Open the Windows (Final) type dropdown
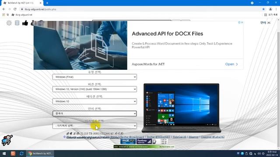 tap(94, 77)
